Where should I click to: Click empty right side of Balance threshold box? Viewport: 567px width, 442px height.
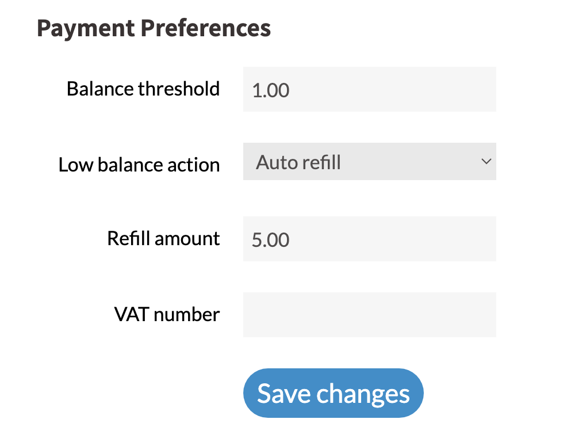tap(449, 90)
